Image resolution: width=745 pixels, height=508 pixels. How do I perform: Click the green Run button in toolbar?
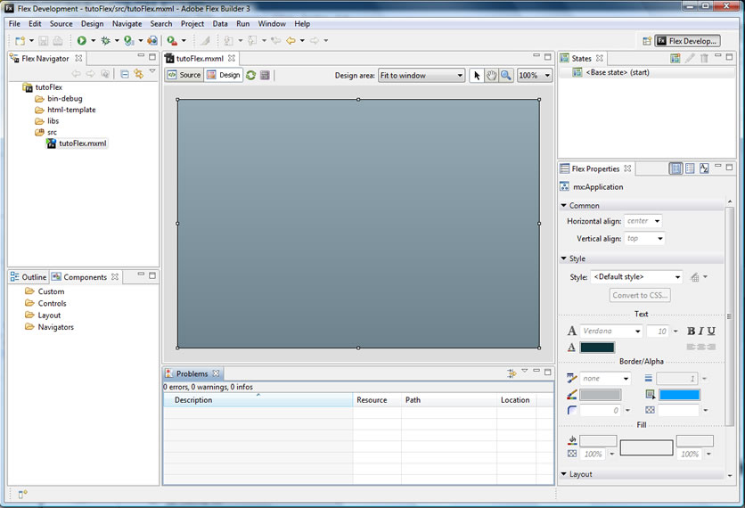pyautogui.click(x=81, y=40)
